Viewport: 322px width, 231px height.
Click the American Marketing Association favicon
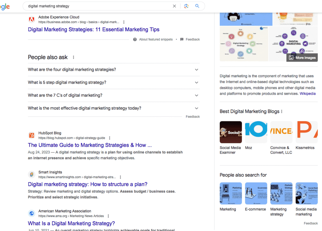click(31, 213)
